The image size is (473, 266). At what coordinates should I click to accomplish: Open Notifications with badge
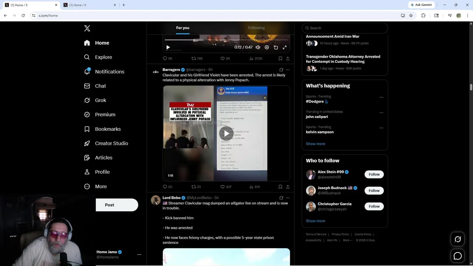click(104, 72)
